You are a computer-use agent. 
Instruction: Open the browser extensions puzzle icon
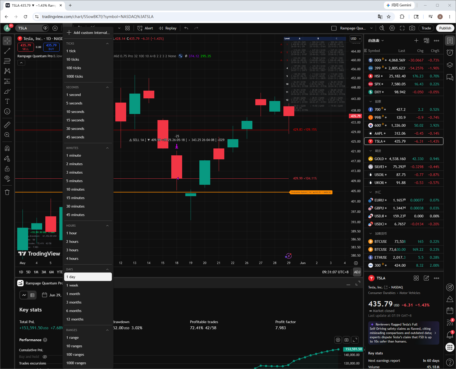[x=402, y=17]
